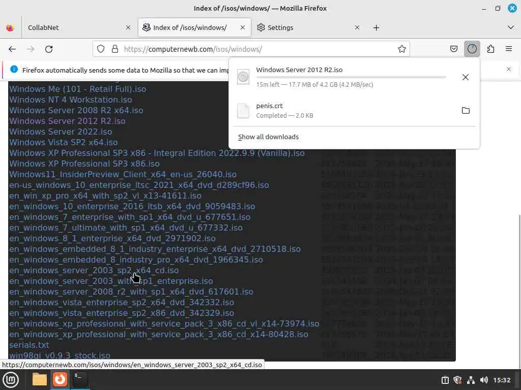Open XP Professional SP3 Integral Edition iso link
This screenshot has width=521, height=390.
[157, 153]
